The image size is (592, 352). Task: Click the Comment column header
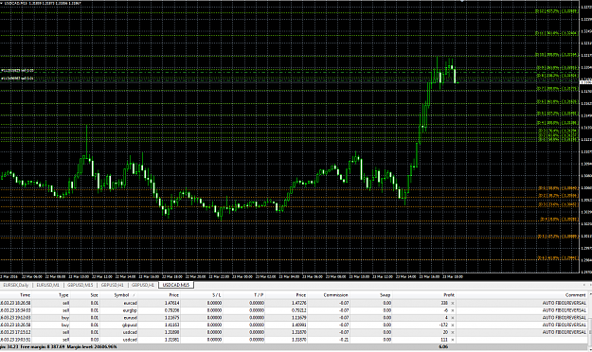click(575, 295)
